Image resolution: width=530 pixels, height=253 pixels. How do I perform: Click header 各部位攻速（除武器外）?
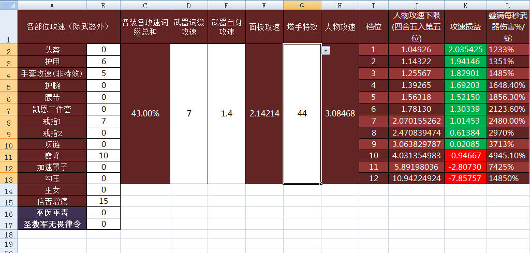tap(69, 27)
